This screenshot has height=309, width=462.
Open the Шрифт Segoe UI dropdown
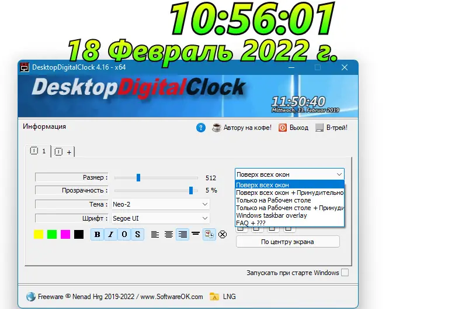160,218
